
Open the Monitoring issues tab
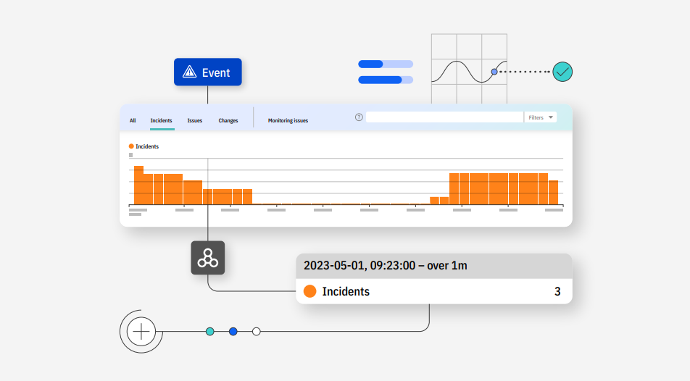tap(288, 121)
